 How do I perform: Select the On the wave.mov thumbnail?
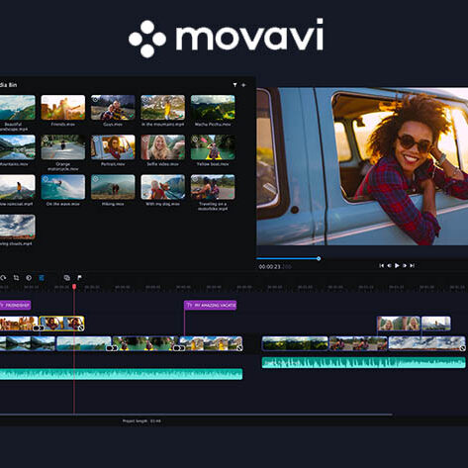pyautogui.click(x=63, y=187)
